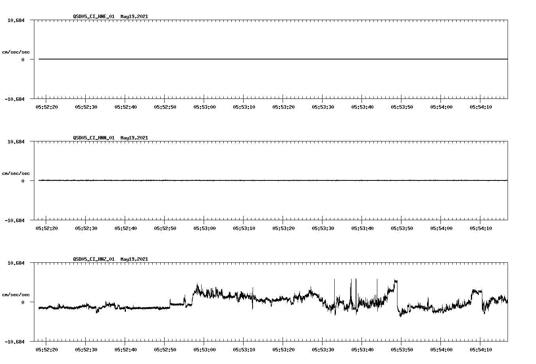This screenshot has height=364, width=536.
Task: Click the 05:53:30 time tick on bottom axis
Action: [322, 349]
